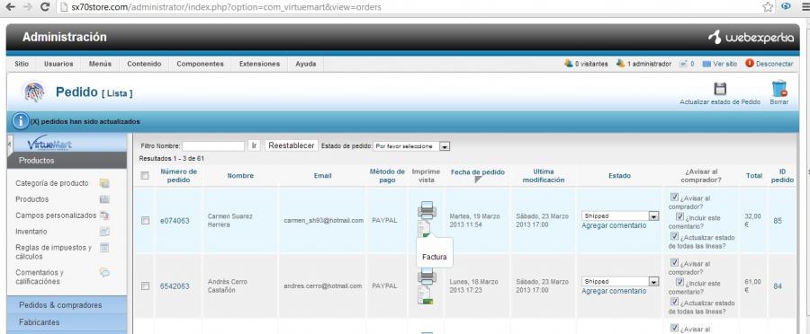The image size is (810, 334).
Task: Click the Pedido header component icon
Action: point(33,92)
